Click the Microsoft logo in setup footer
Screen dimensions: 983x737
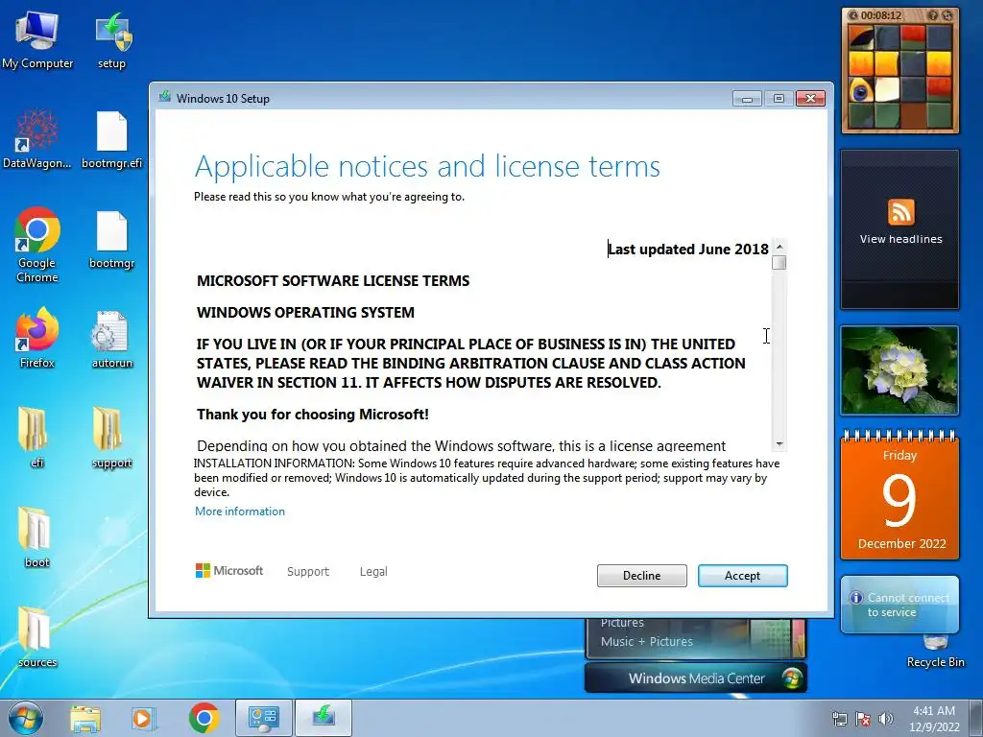[x=229, y=570]
